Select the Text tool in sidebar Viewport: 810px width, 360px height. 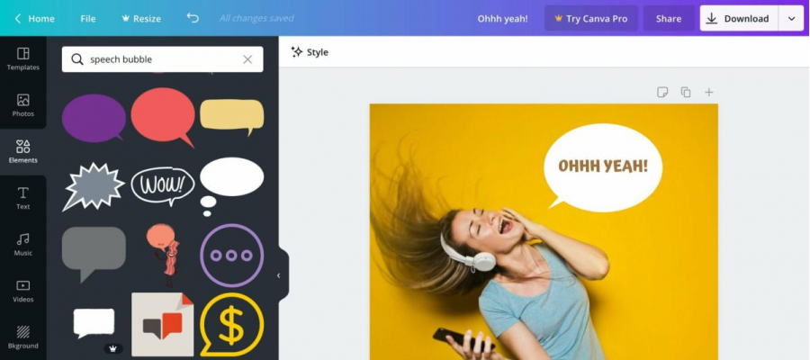tap(22, 198)
